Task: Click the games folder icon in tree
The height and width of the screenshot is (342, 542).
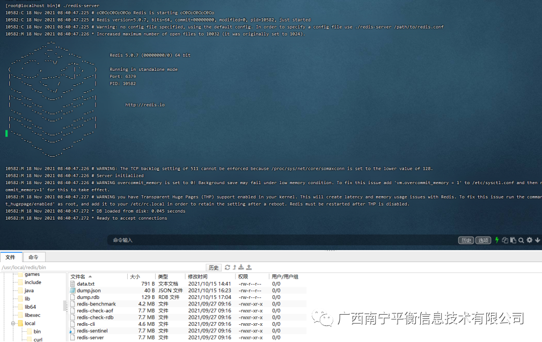Action: pyautogui.click(x=20, y=274)
